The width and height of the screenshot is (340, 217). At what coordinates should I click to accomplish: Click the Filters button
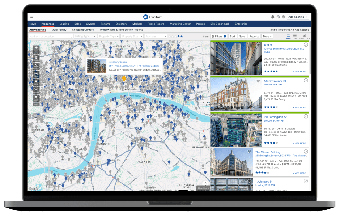219,37
